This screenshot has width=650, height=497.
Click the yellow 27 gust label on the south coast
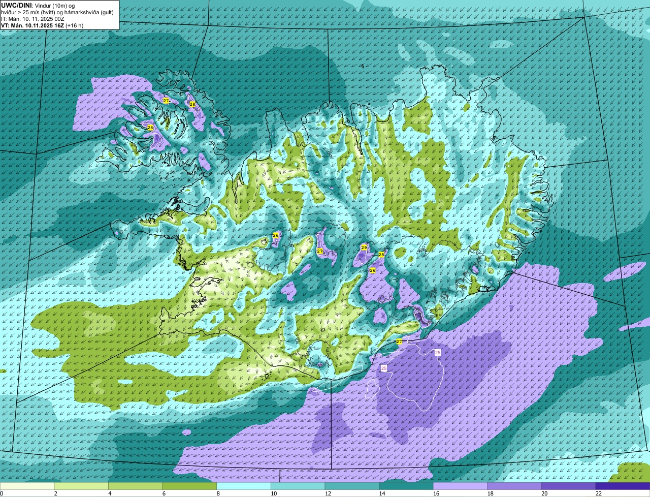(x=399, y=341)
